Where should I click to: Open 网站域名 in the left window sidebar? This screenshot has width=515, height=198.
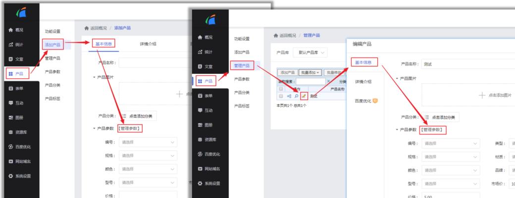coord(20,161)
